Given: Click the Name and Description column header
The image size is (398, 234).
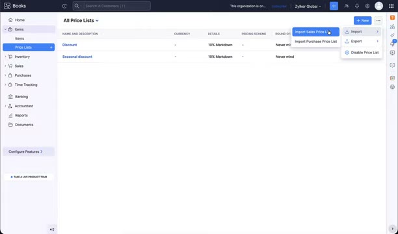Looking at the screenshot, I should coord(80,34).
